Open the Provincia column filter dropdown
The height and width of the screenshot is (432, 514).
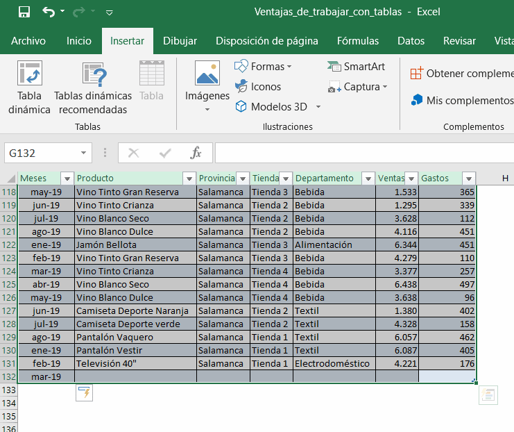243,178
